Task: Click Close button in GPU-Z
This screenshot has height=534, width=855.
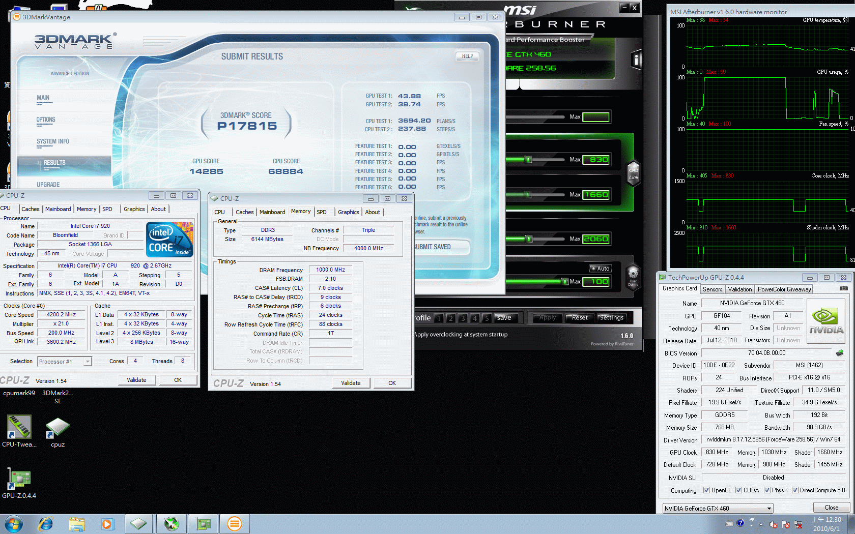Action: point(832,508)
